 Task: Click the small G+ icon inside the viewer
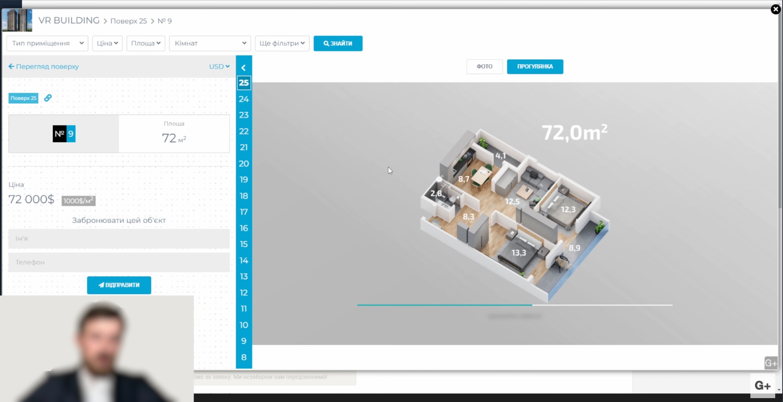coord(771,363)
